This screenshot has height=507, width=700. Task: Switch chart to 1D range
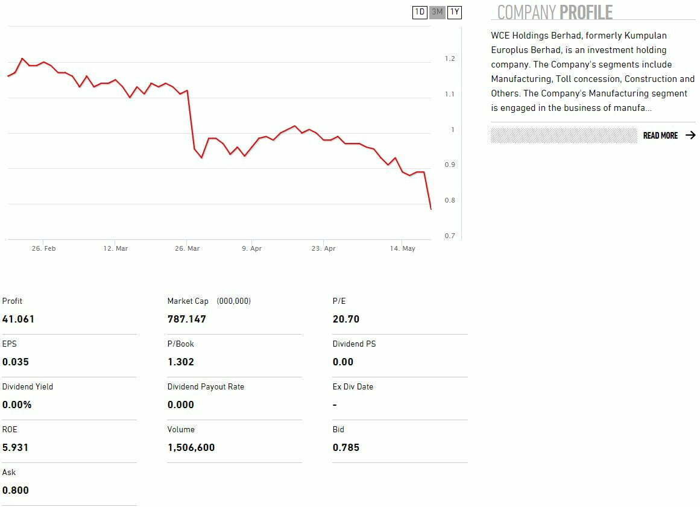(x=420, y=12)
